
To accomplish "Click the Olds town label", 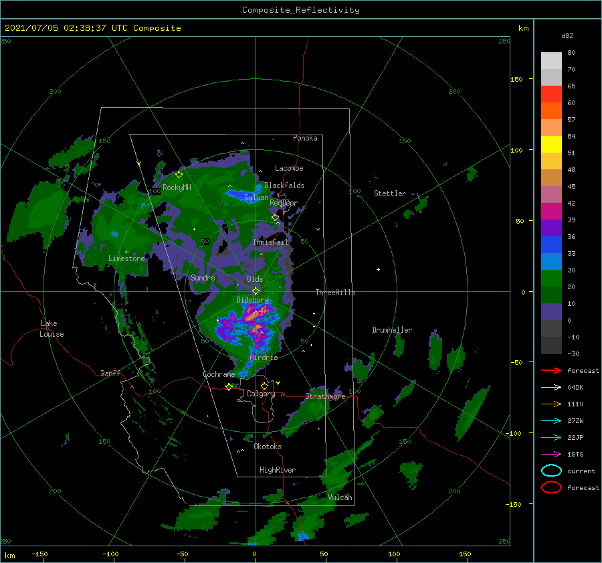I will pos(255,279).
